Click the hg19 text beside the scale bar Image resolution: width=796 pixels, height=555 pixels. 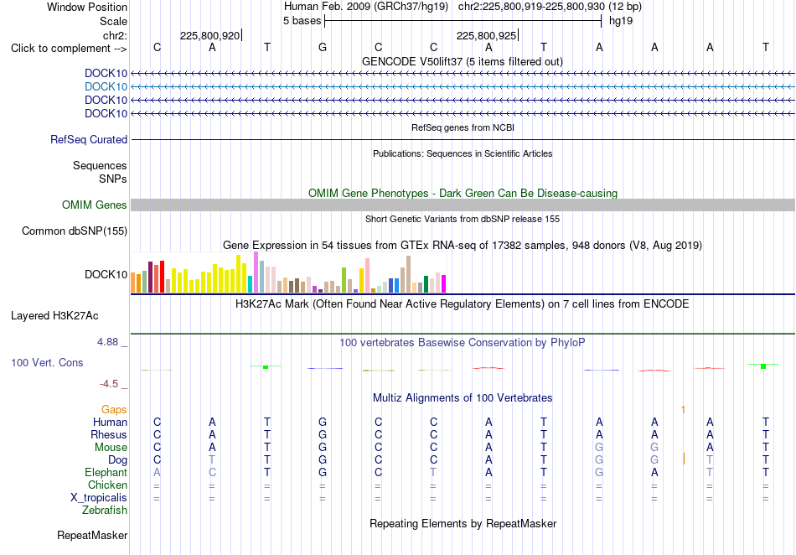621,21
